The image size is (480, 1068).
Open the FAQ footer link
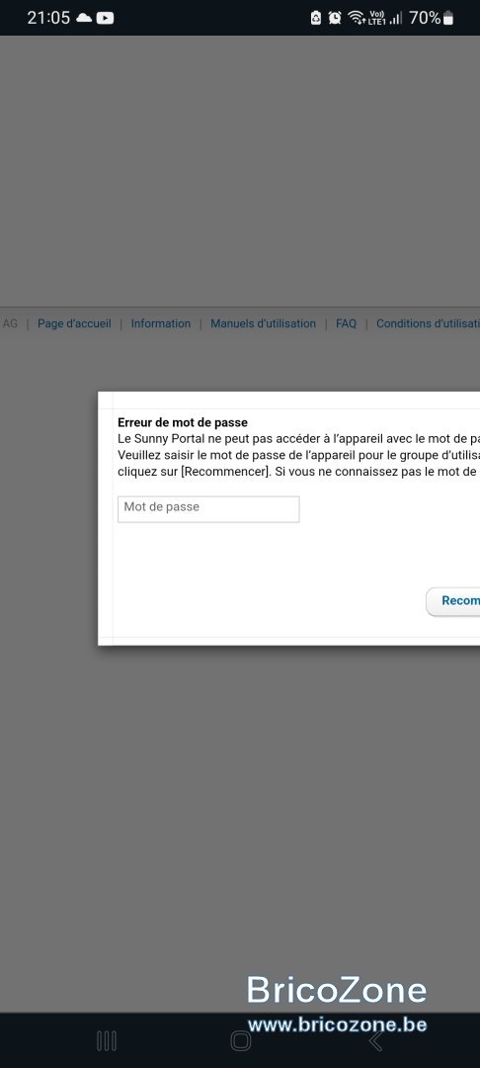click(x=346, y=324)
